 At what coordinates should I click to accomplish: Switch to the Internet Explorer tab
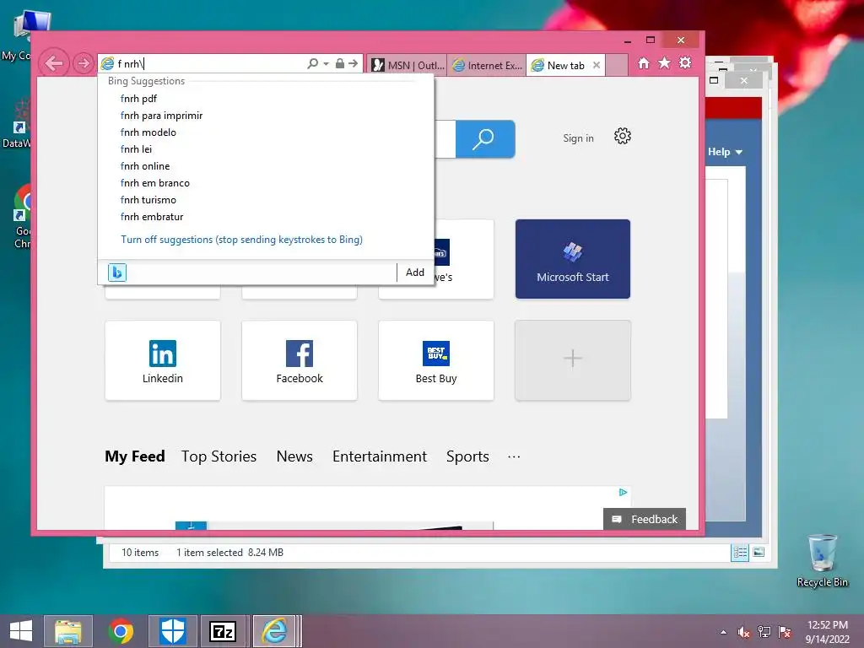point(487,65)
